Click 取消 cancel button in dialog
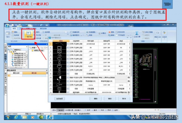The image size is (182, 123). point(124,99)
